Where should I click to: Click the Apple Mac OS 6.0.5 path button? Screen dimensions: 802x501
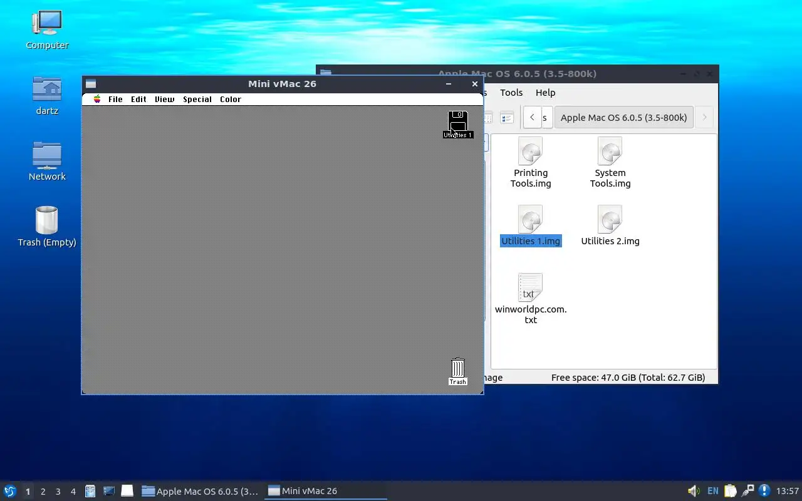[624, 117]
